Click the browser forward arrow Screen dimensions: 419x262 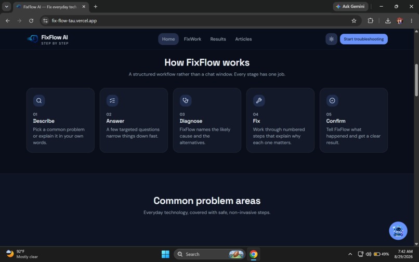click(20, 21)
